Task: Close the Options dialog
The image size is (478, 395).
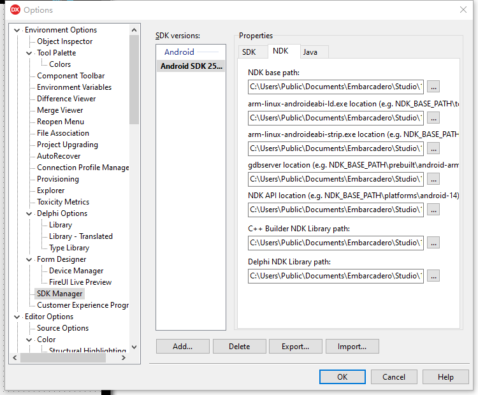Action: click(x=463, y=10)
